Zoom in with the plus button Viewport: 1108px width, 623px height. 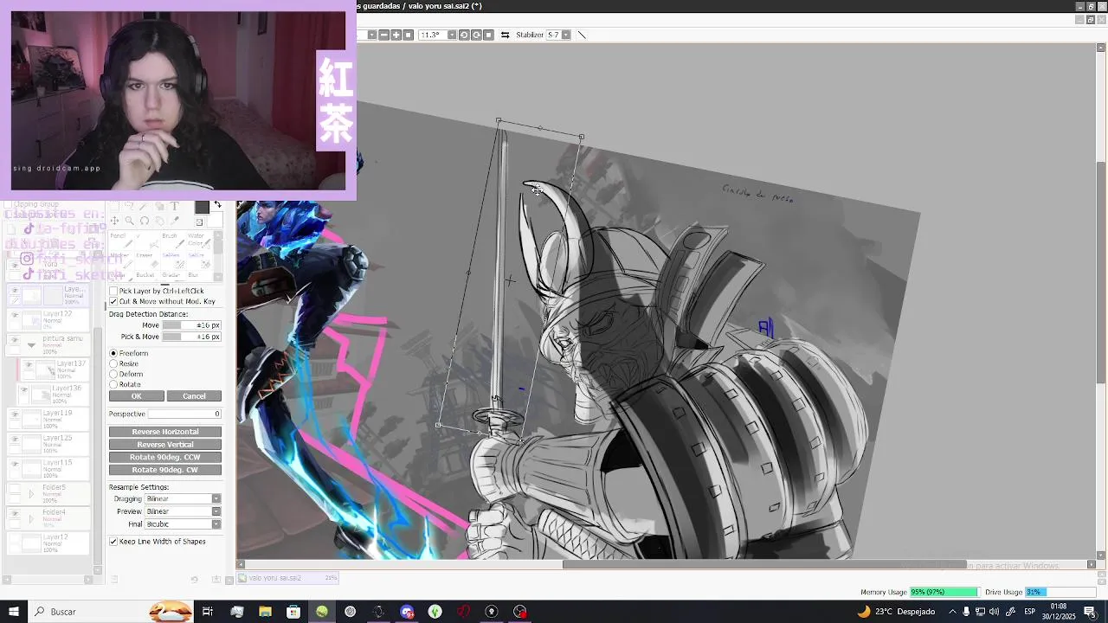pos(396,35)
